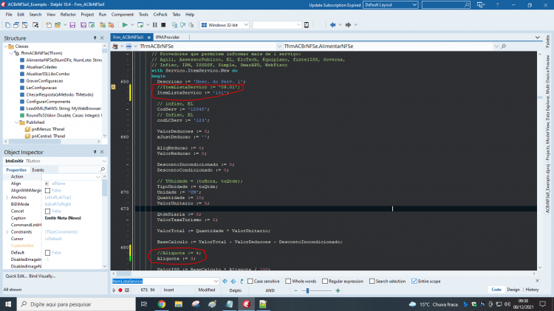
Task: Uncheck the Entire scope checkbox
Action: (x=414, y=282)
